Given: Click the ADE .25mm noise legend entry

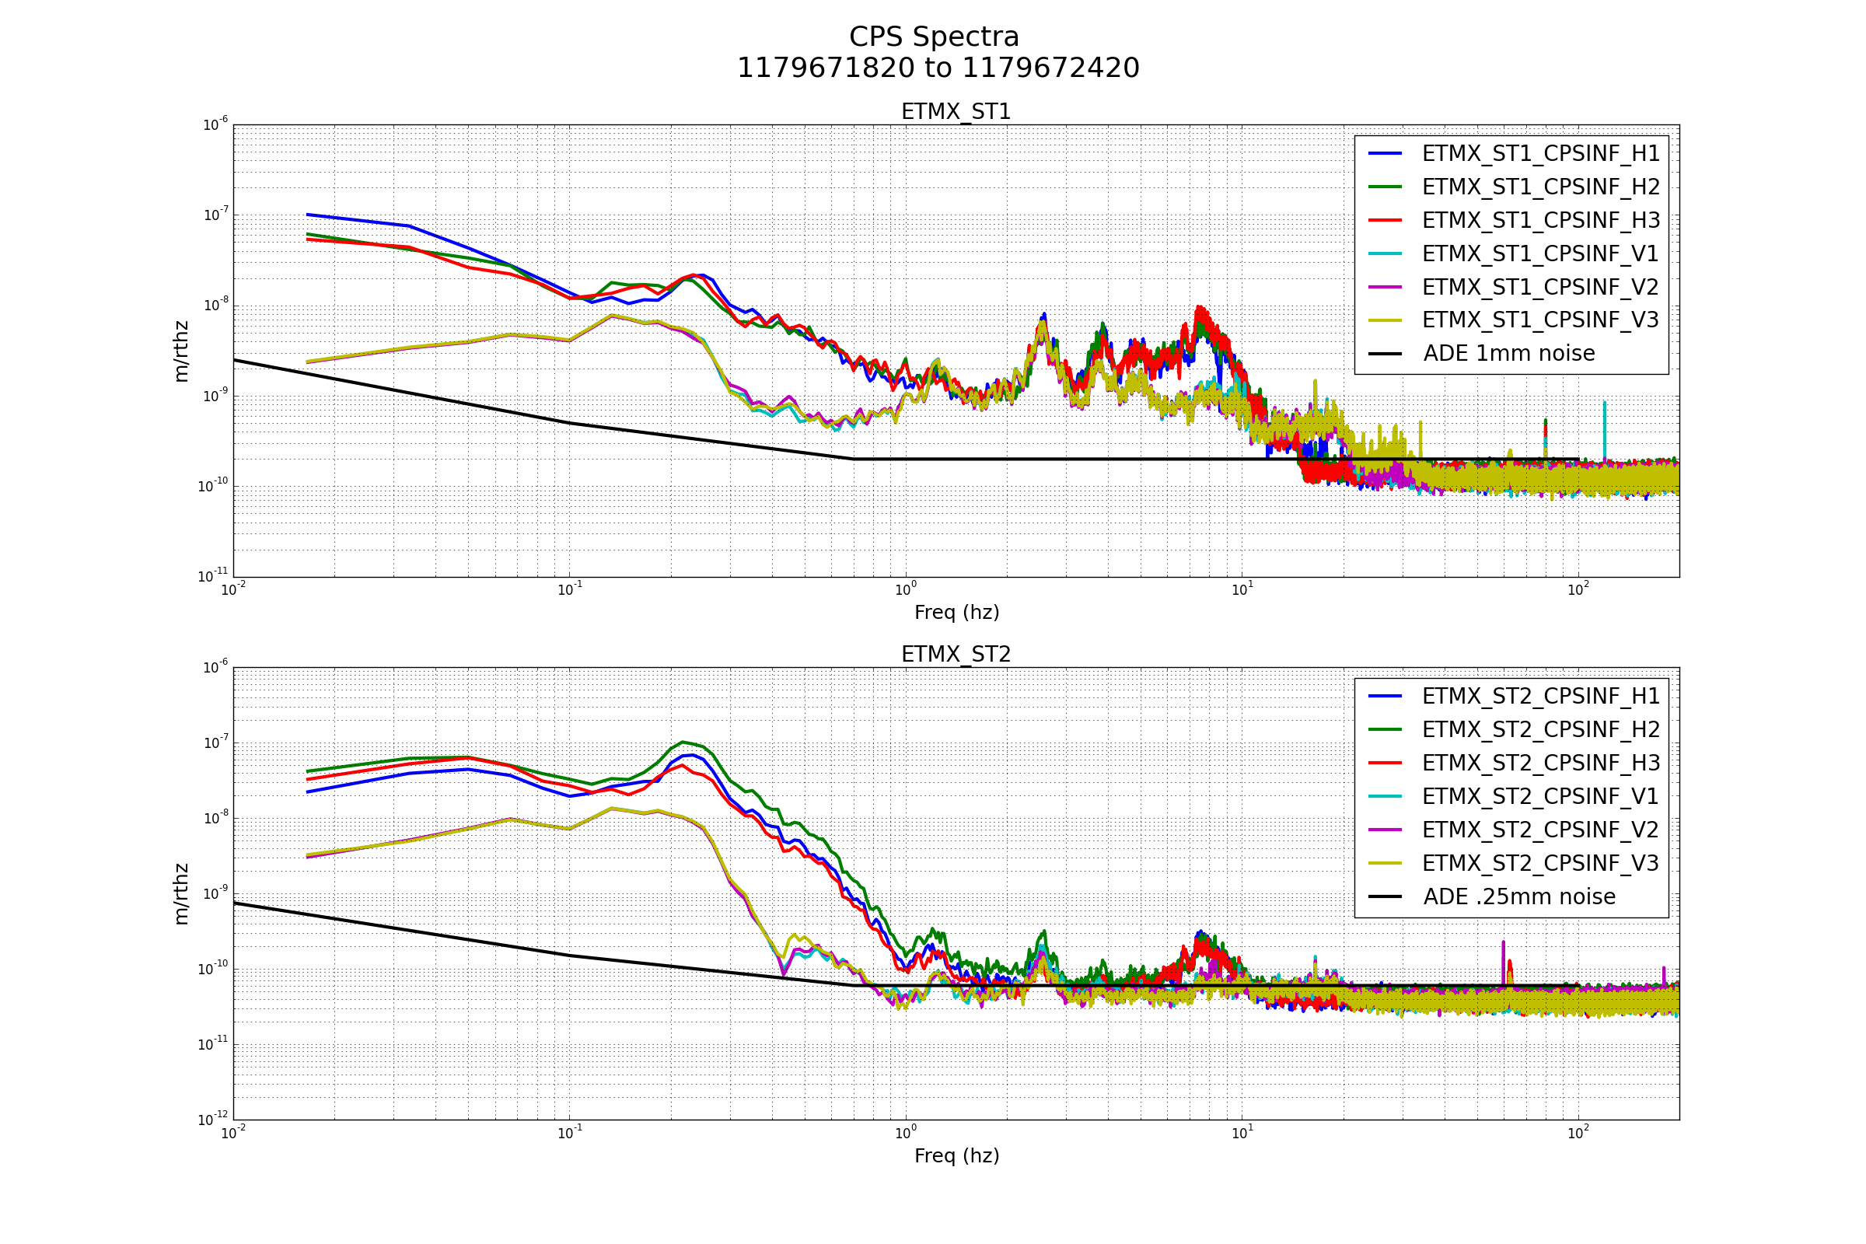Looking at the screenshot, I should pos(1518,897).
